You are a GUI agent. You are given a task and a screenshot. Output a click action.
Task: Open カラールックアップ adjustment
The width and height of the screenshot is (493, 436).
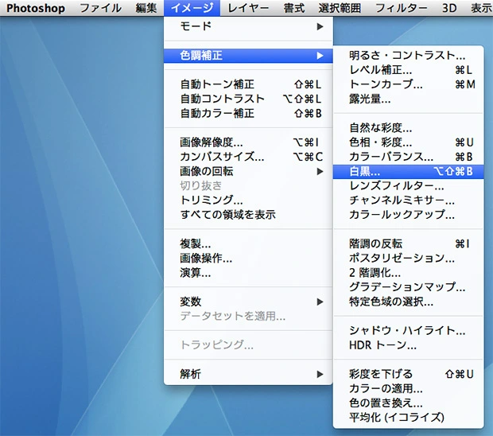pyautogui.click(x=408, y=215)
